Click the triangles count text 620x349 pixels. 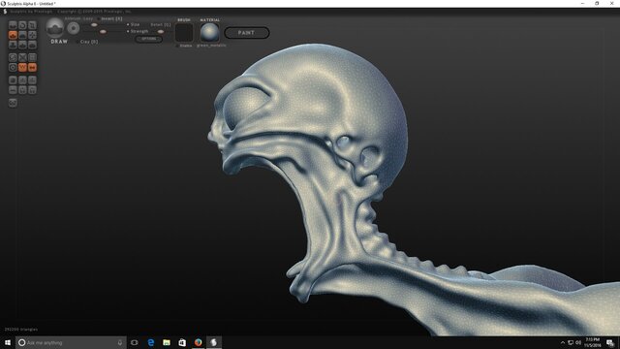coord(21,330)
